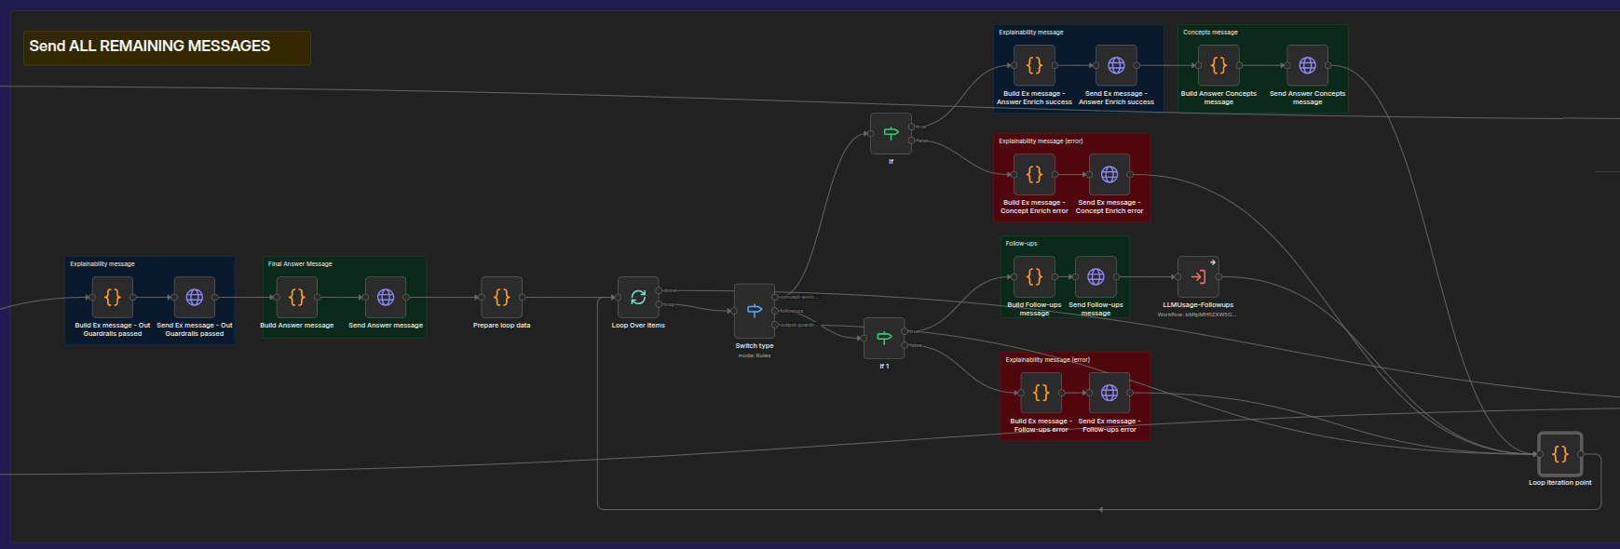Screen dimensions: 1620x549
Task: Select Send Ex message Answer Enrich success node
Action: coord(1116,65)
